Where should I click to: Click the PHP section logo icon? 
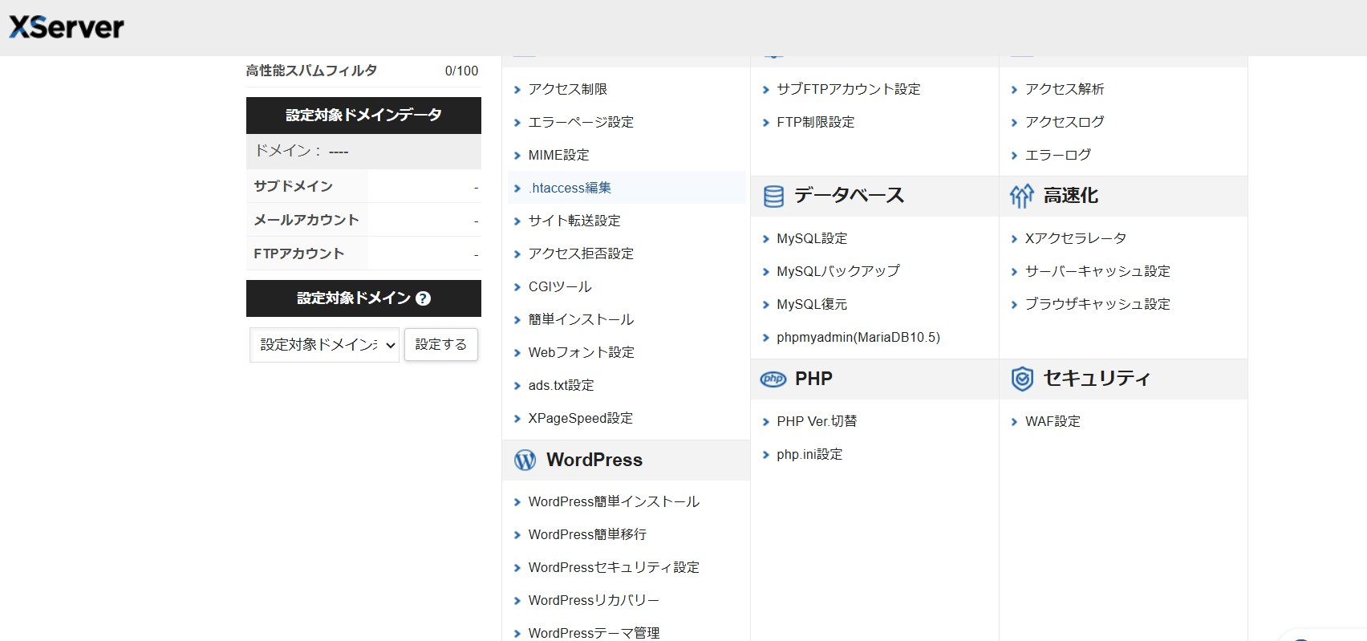point(773,379)
